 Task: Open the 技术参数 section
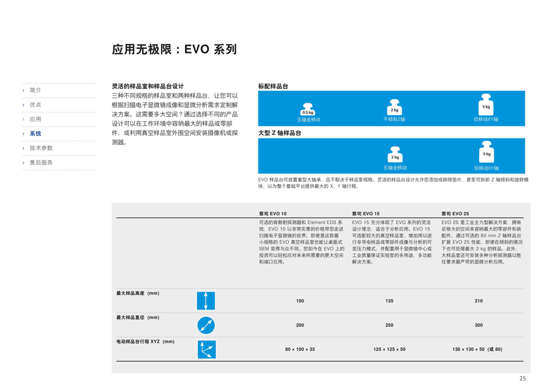[x=41, y=148]
